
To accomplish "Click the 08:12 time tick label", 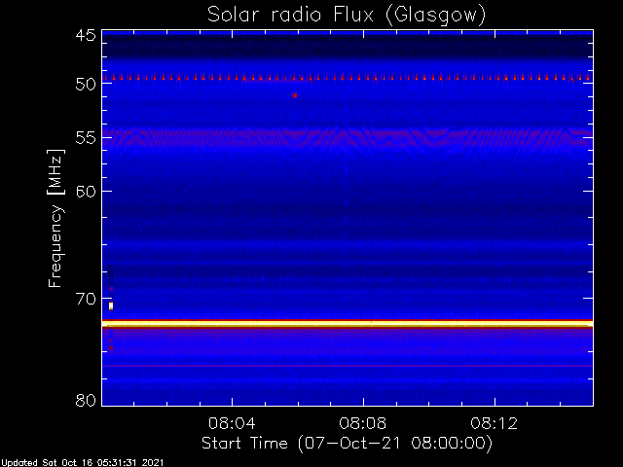I will [495, 423].
